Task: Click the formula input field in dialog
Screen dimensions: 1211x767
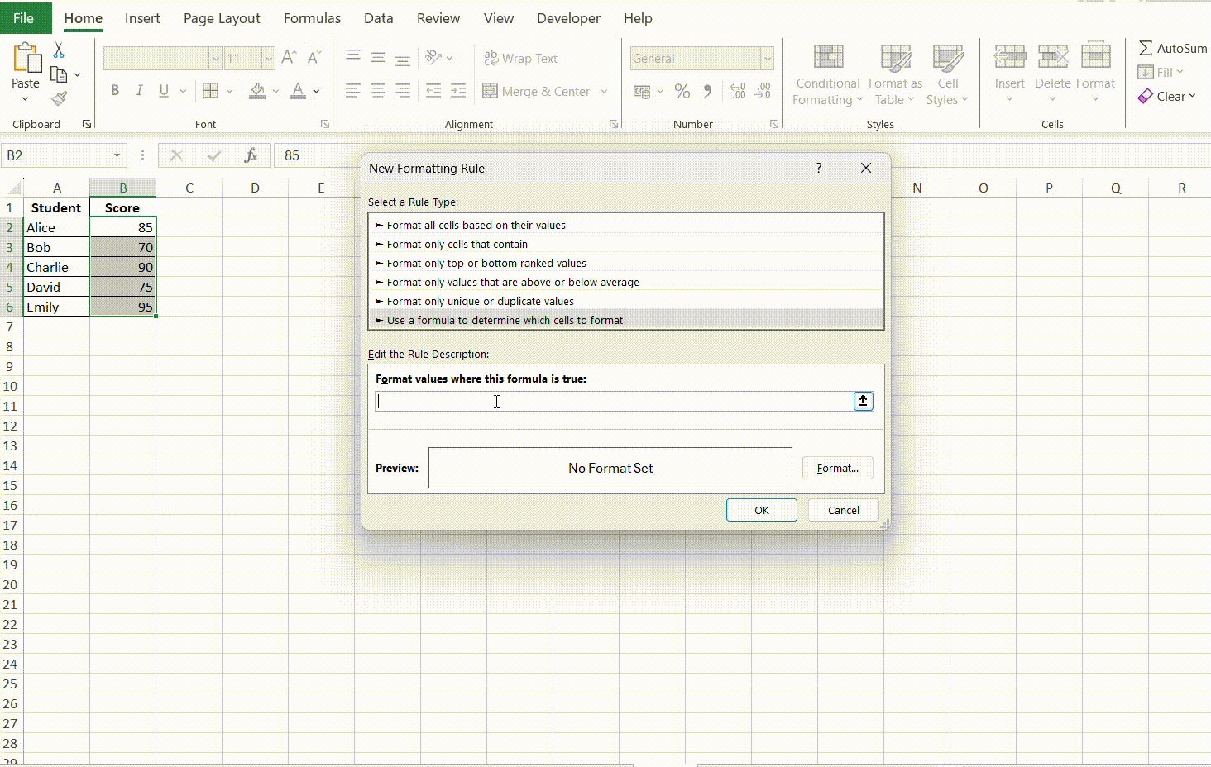Action: tap(614, 401)
